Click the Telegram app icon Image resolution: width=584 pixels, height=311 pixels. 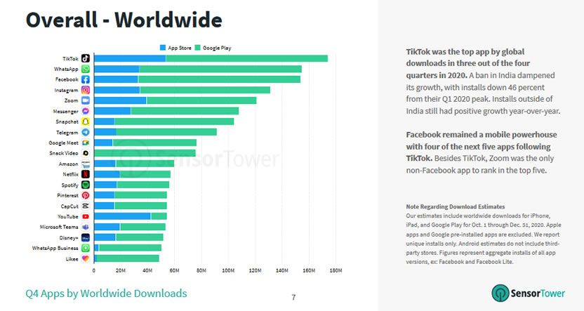coord(86,132)
